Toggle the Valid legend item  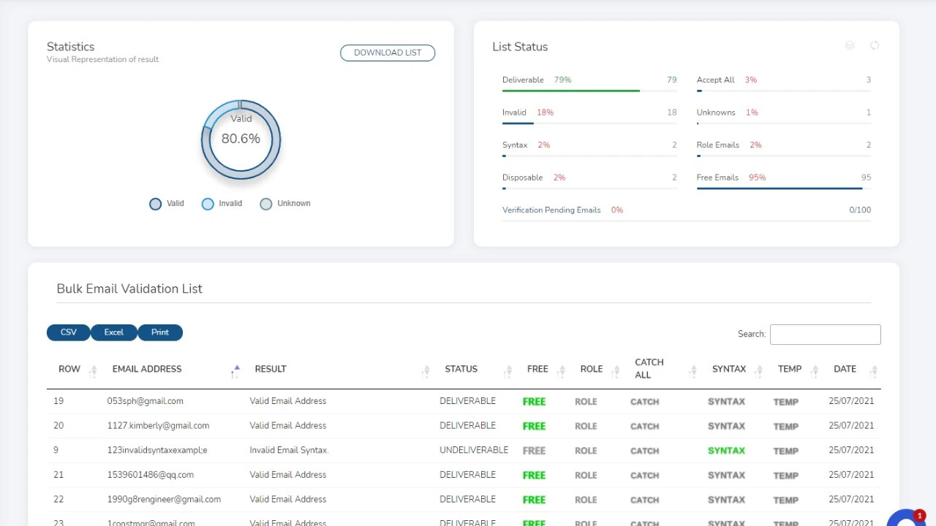[x=167, y=204]
